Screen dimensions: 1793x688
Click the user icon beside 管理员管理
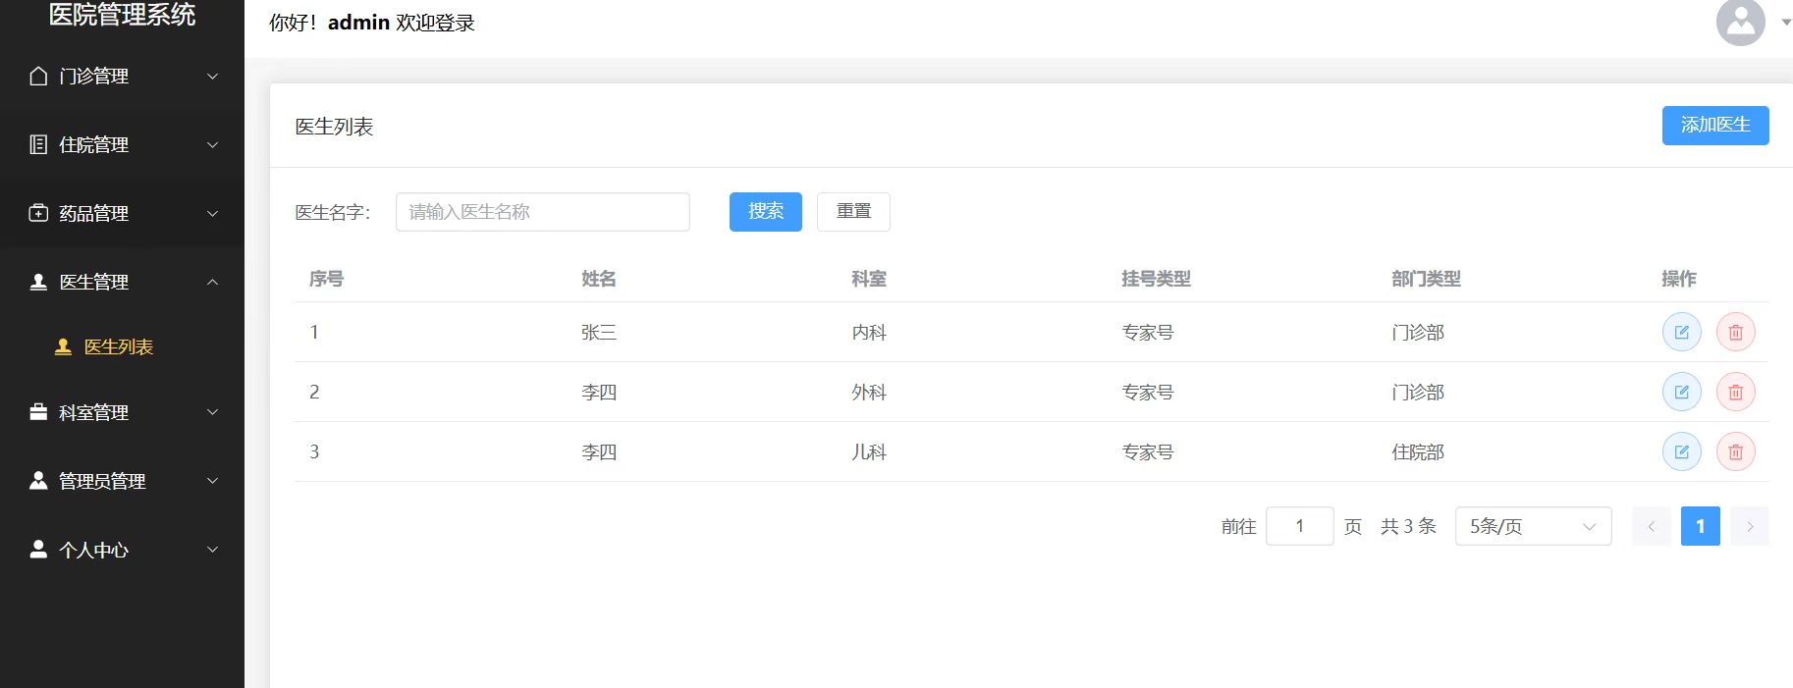pos(38,481)
